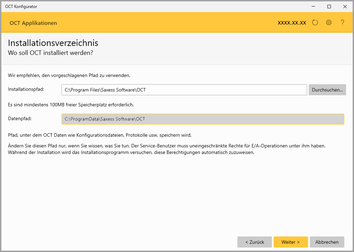This screenshot has width=354, height=252.
Task: Go back with the Zurück button
Action: [x=255, y=242]
